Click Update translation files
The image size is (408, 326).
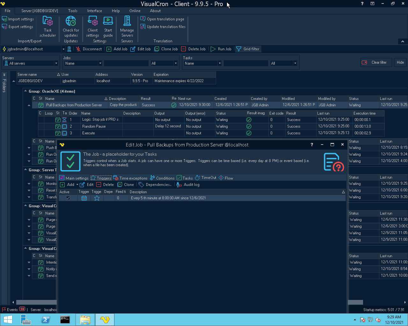point(163,27)
